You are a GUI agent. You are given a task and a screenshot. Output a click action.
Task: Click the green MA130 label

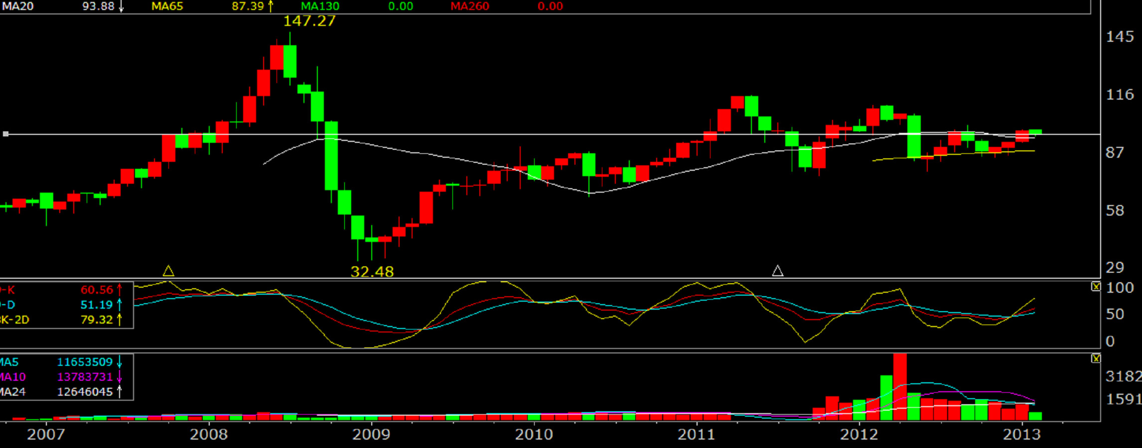point(320,6)
